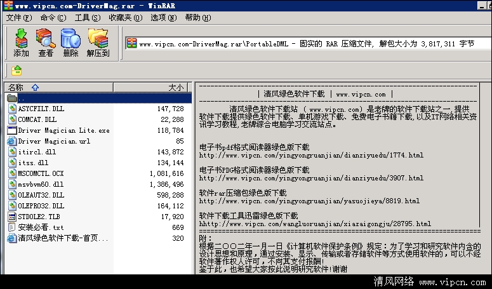Click the 安装必看.txt text file icon
Image resolution: width=492 pixels, height=289 pixels.
point(12,227)
